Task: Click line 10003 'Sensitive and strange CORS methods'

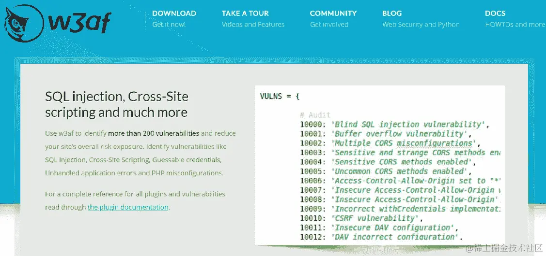Action: point(400,153)
